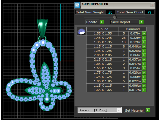Click the Total Gem Count label
This screenshot has height=120, width=160.
click(x=130, y=12)
